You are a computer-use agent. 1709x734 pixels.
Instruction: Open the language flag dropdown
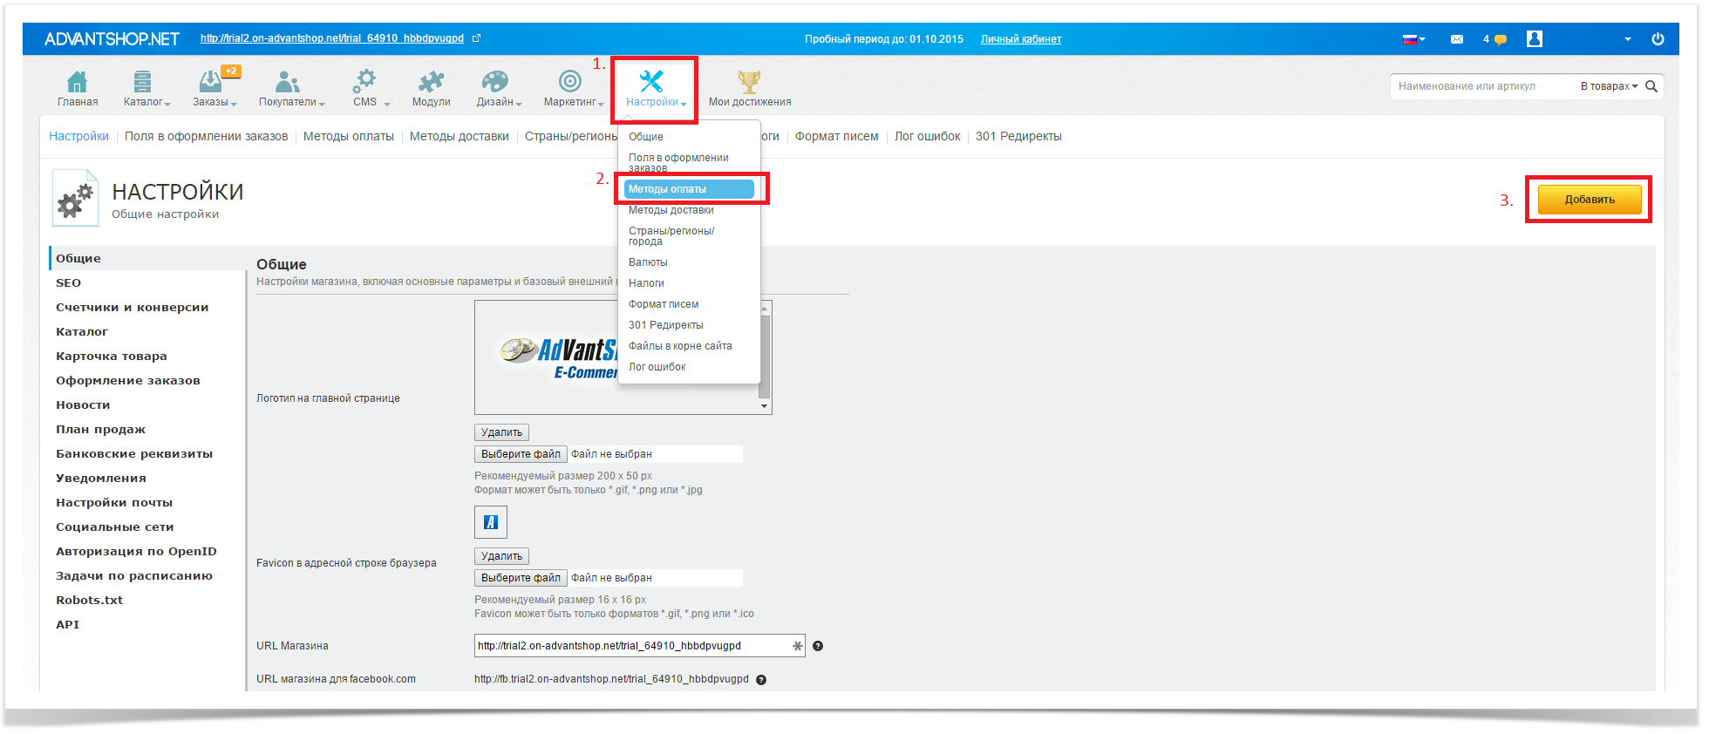tap(1413, 39)
